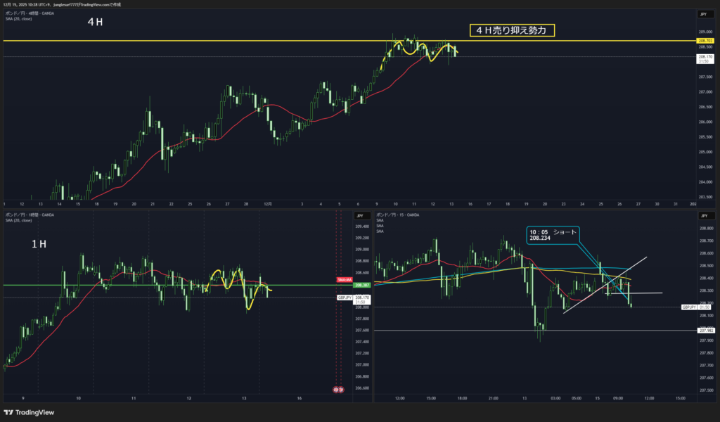Image resolution: width=720 pixels, height=422 pixels.
Task: Select the '10:05 ショート 208.234' callout
Action: [x=552, y=234]
